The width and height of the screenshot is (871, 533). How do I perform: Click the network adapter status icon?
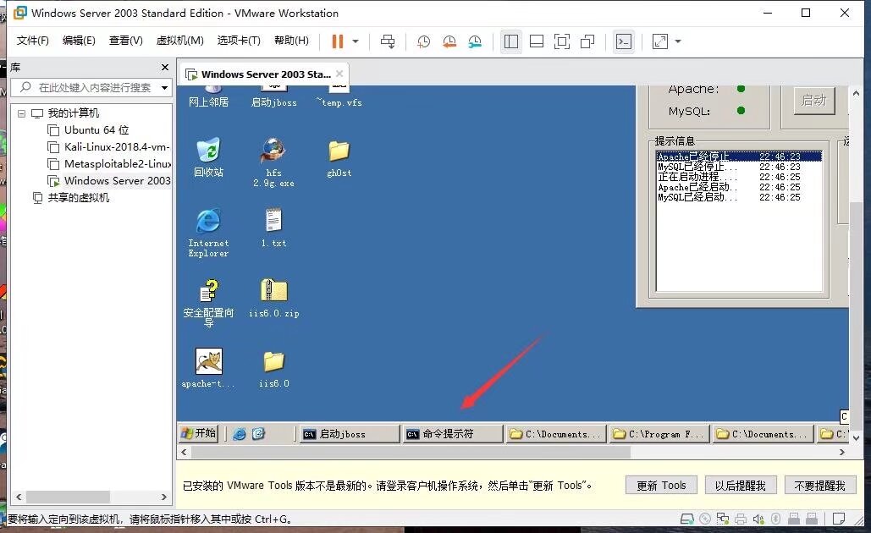(723, 519)
